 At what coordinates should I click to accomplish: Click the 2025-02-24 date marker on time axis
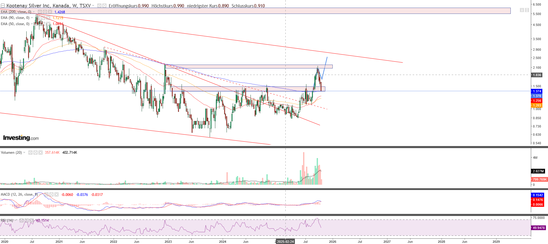(285, 241)
